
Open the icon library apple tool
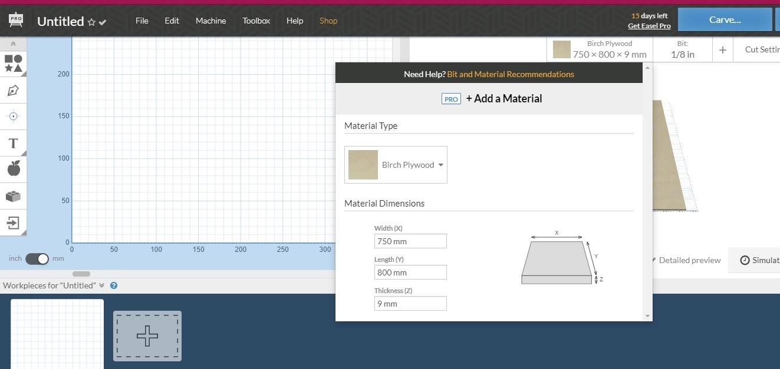pyautogui.click(x=14, y=169)
